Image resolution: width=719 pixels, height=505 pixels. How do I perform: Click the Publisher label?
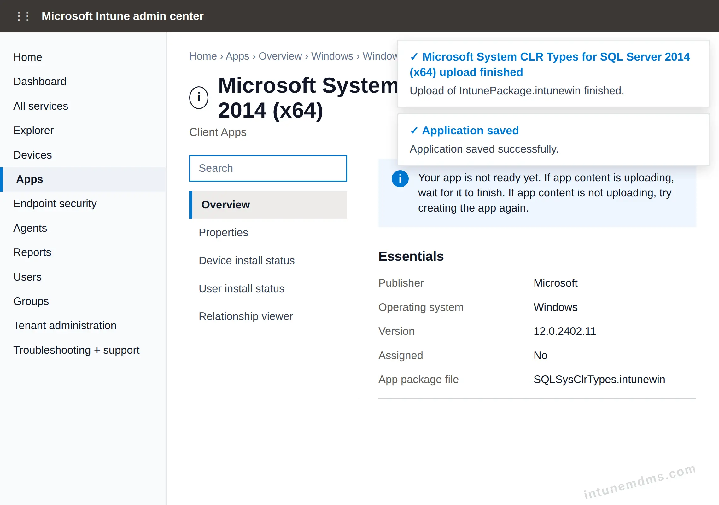401,283
